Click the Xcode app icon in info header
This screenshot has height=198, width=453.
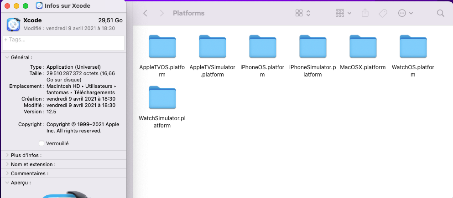click(13, 25)
